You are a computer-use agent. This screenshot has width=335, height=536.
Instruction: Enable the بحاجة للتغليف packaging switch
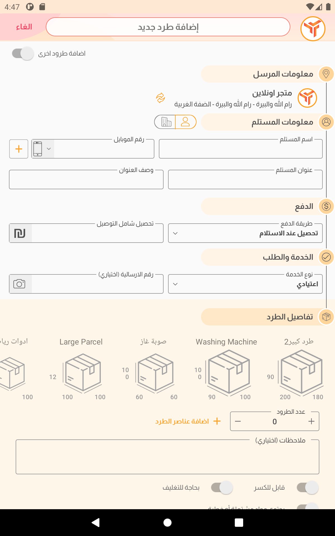222,488
